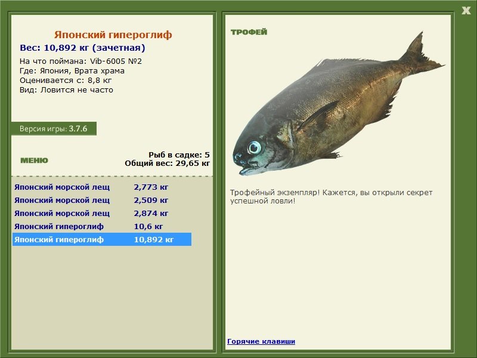Click the ТРОФЕЙ heading

tap(249, 32)
